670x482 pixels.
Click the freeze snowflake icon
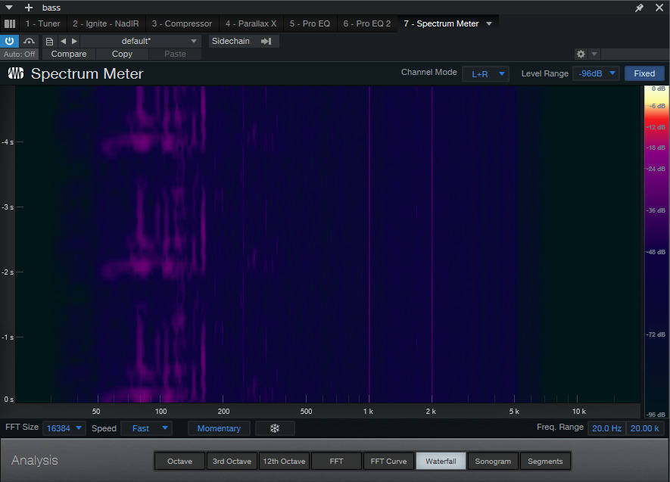pyautogui.click(x=275, y=428)
